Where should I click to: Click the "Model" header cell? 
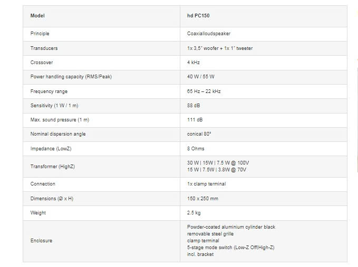[37, 16]
